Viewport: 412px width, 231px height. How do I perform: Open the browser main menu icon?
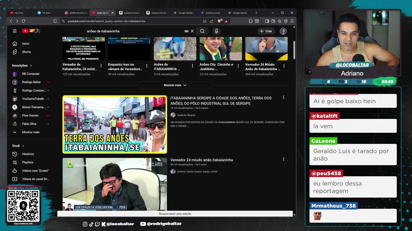click(292, 21)
